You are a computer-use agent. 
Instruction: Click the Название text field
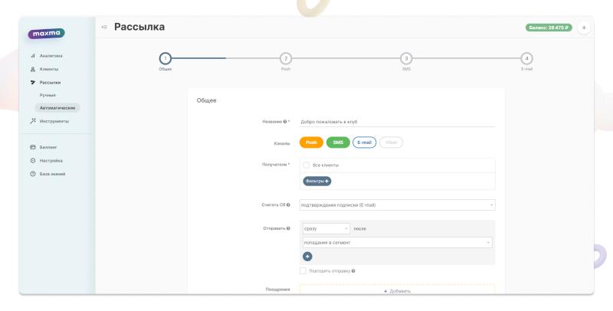click(x=397, y=122)
